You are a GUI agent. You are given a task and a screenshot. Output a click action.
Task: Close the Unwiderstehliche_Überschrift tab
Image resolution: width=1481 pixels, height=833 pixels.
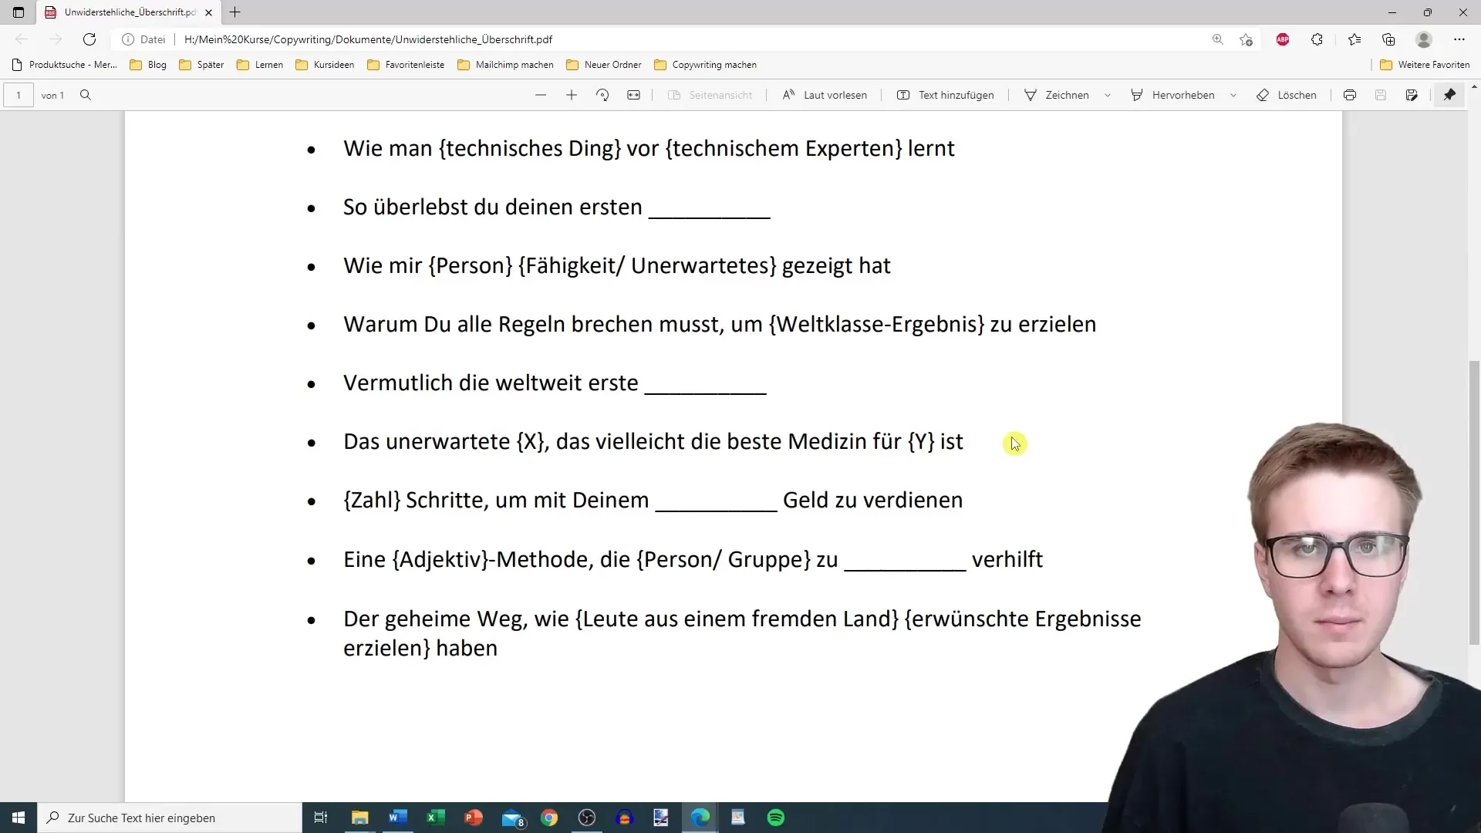(x=208, y=12)
